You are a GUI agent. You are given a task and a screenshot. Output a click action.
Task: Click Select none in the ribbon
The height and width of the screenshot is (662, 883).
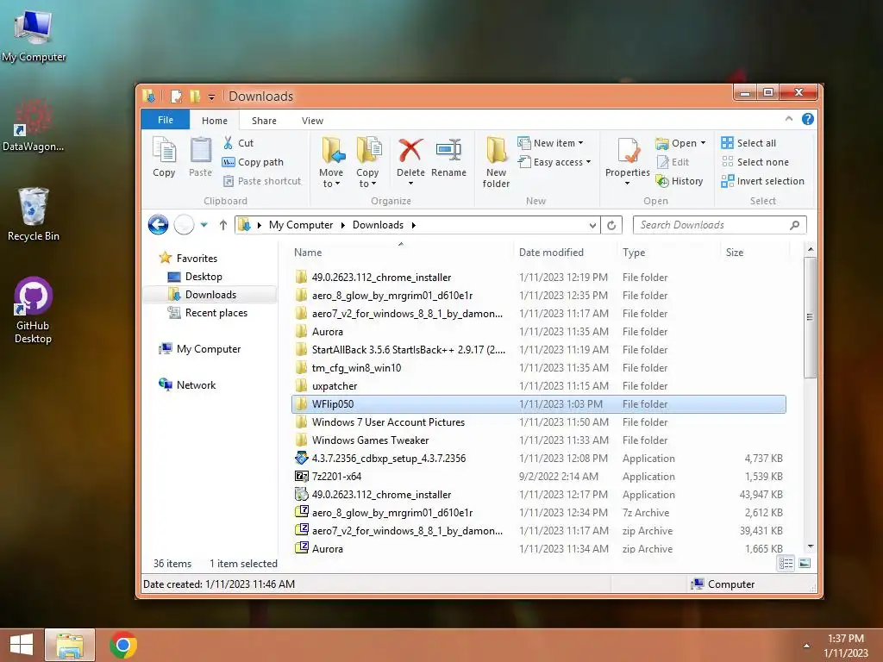(x=755, y=162)
